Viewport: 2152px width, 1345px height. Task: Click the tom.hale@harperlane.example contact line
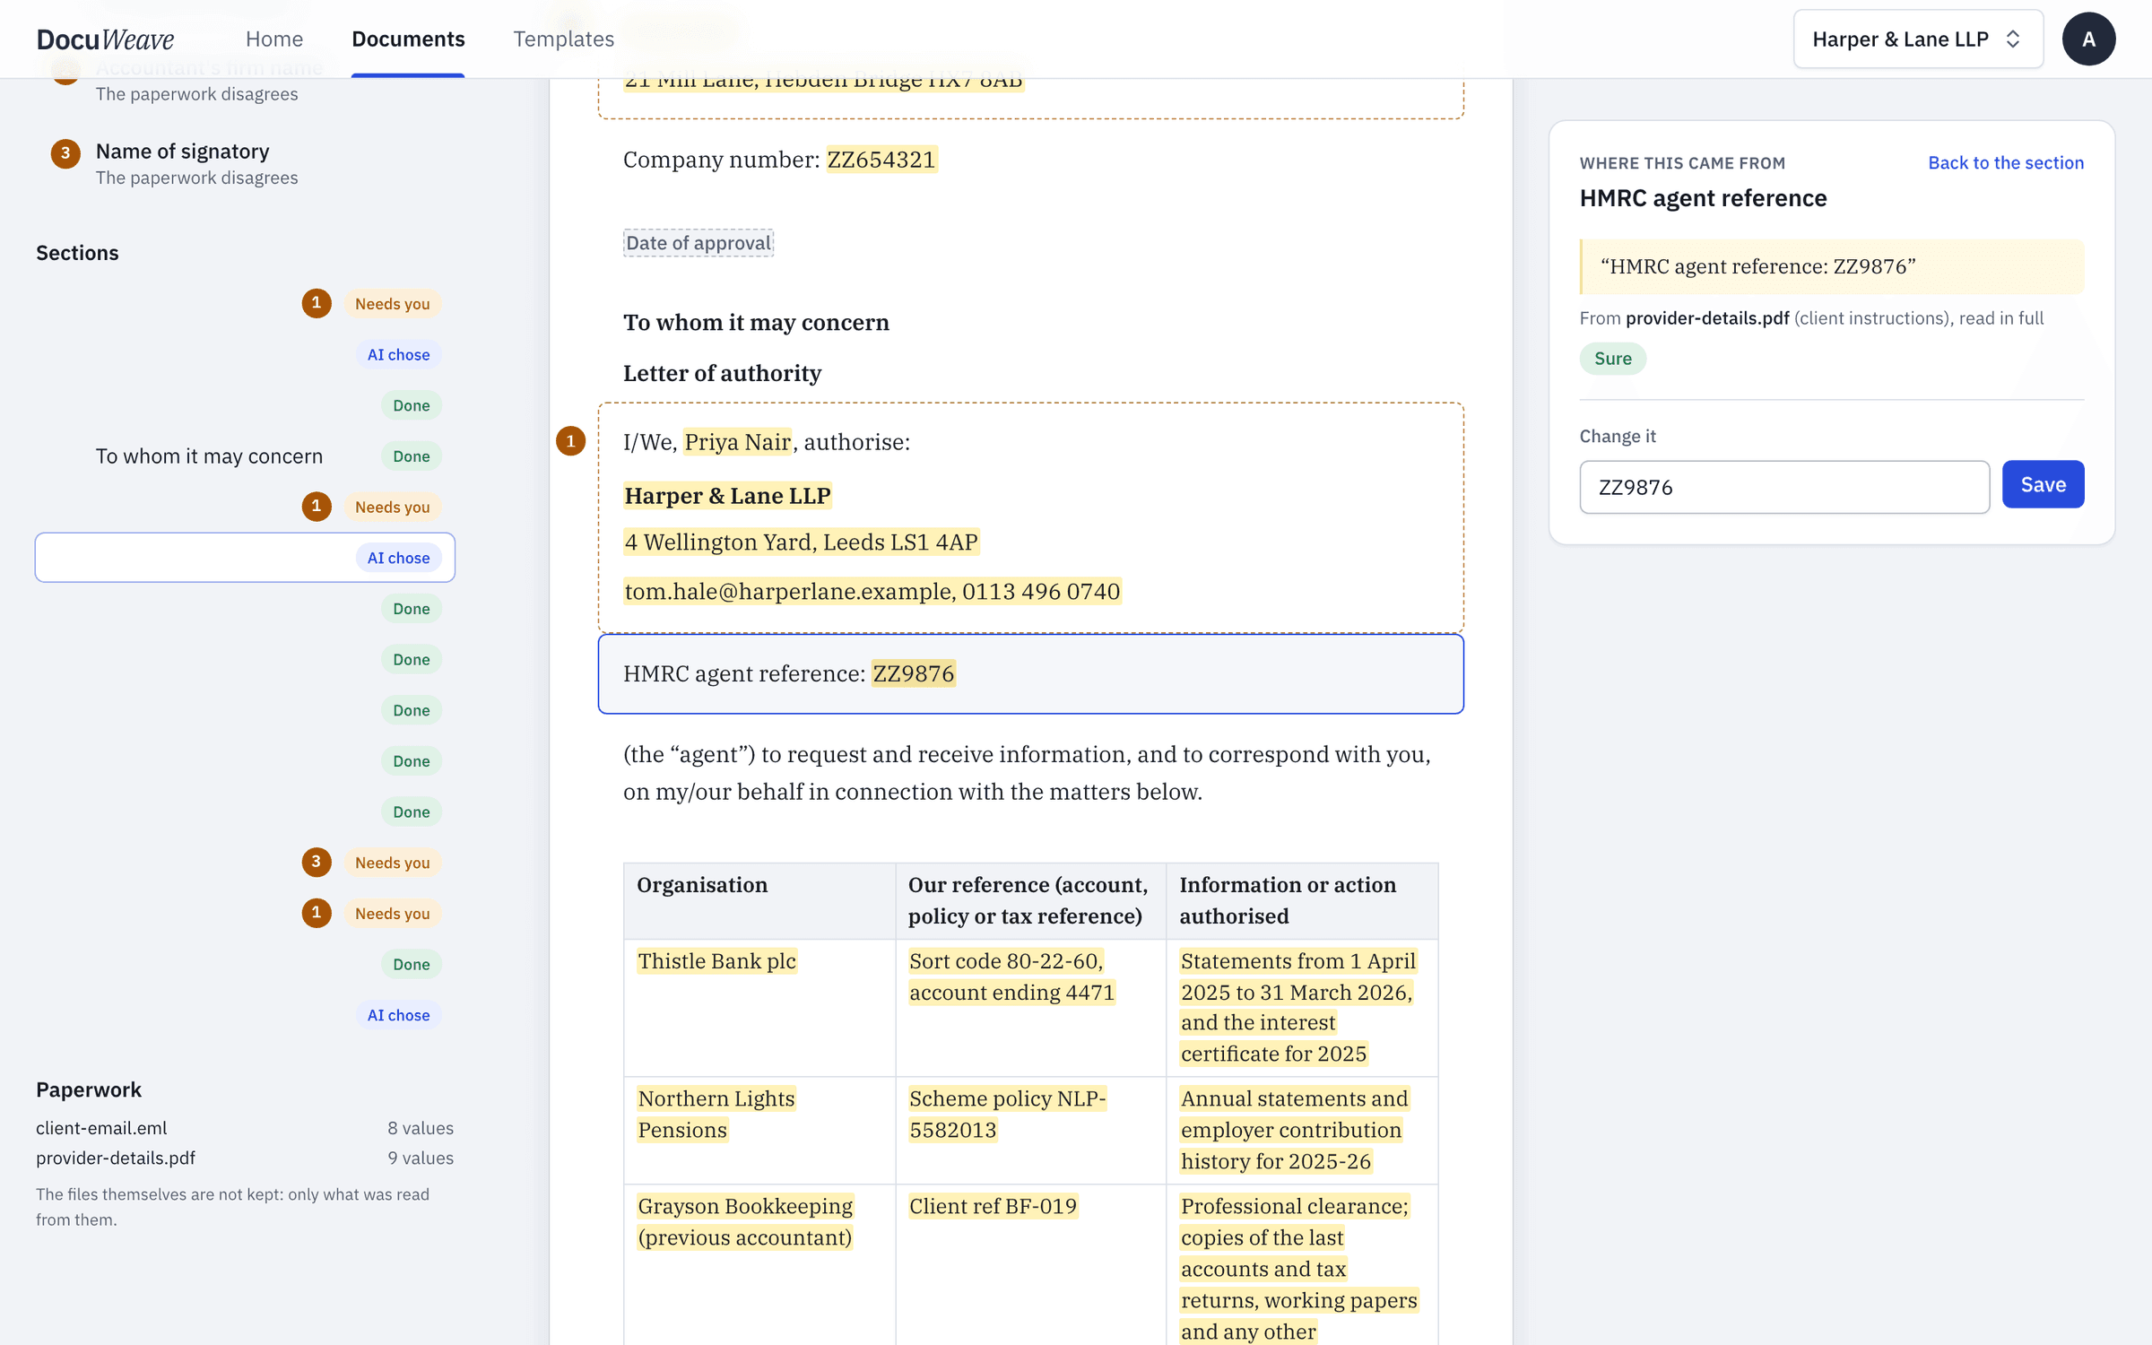coord(872,592)
